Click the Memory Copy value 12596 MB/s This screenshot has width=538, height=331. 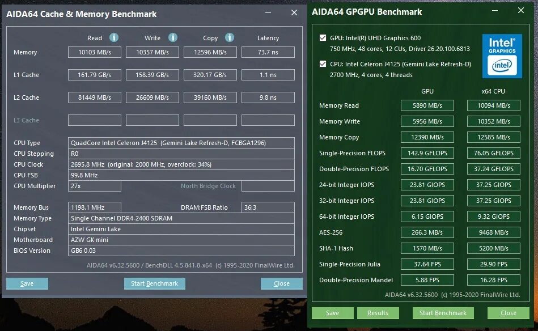210,52
